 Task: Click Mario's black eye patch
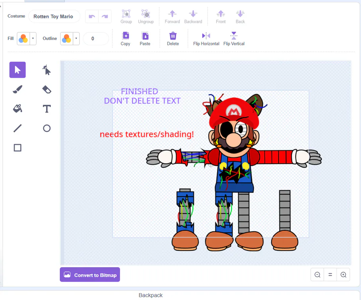pos(226,130)
